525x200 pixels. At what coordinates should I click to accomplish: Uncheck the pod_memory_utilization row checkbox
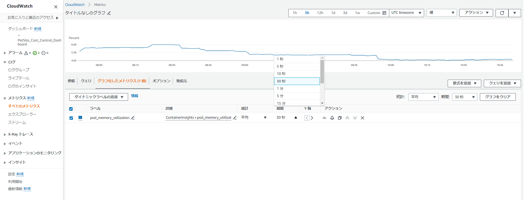[x=71, y=118]
